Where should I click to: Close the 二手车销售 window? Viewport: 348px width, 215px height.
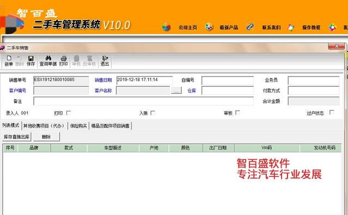pyautogui.click(x=336, y=47)
